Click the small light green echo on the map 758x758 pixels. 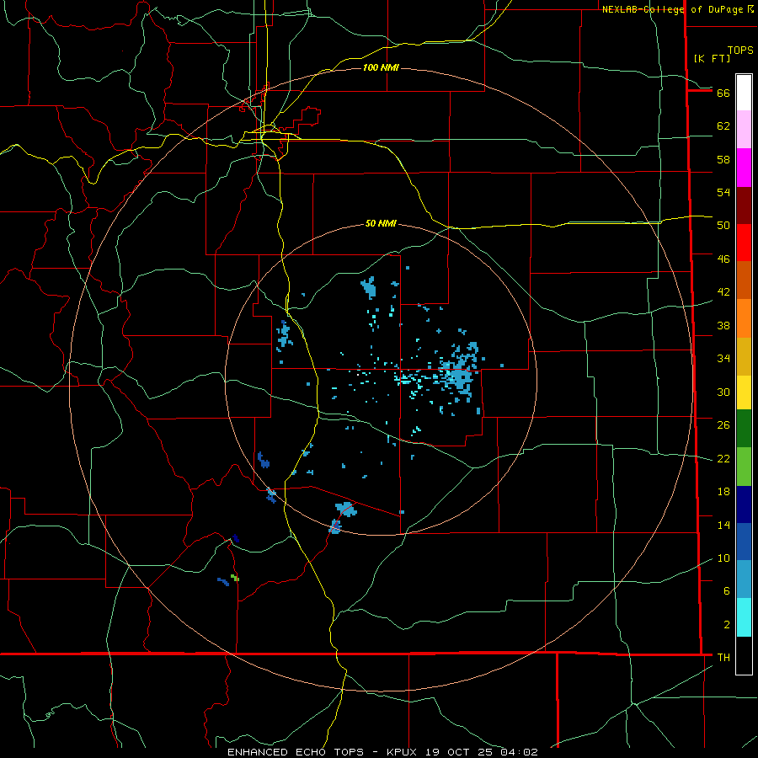point(235,577)
